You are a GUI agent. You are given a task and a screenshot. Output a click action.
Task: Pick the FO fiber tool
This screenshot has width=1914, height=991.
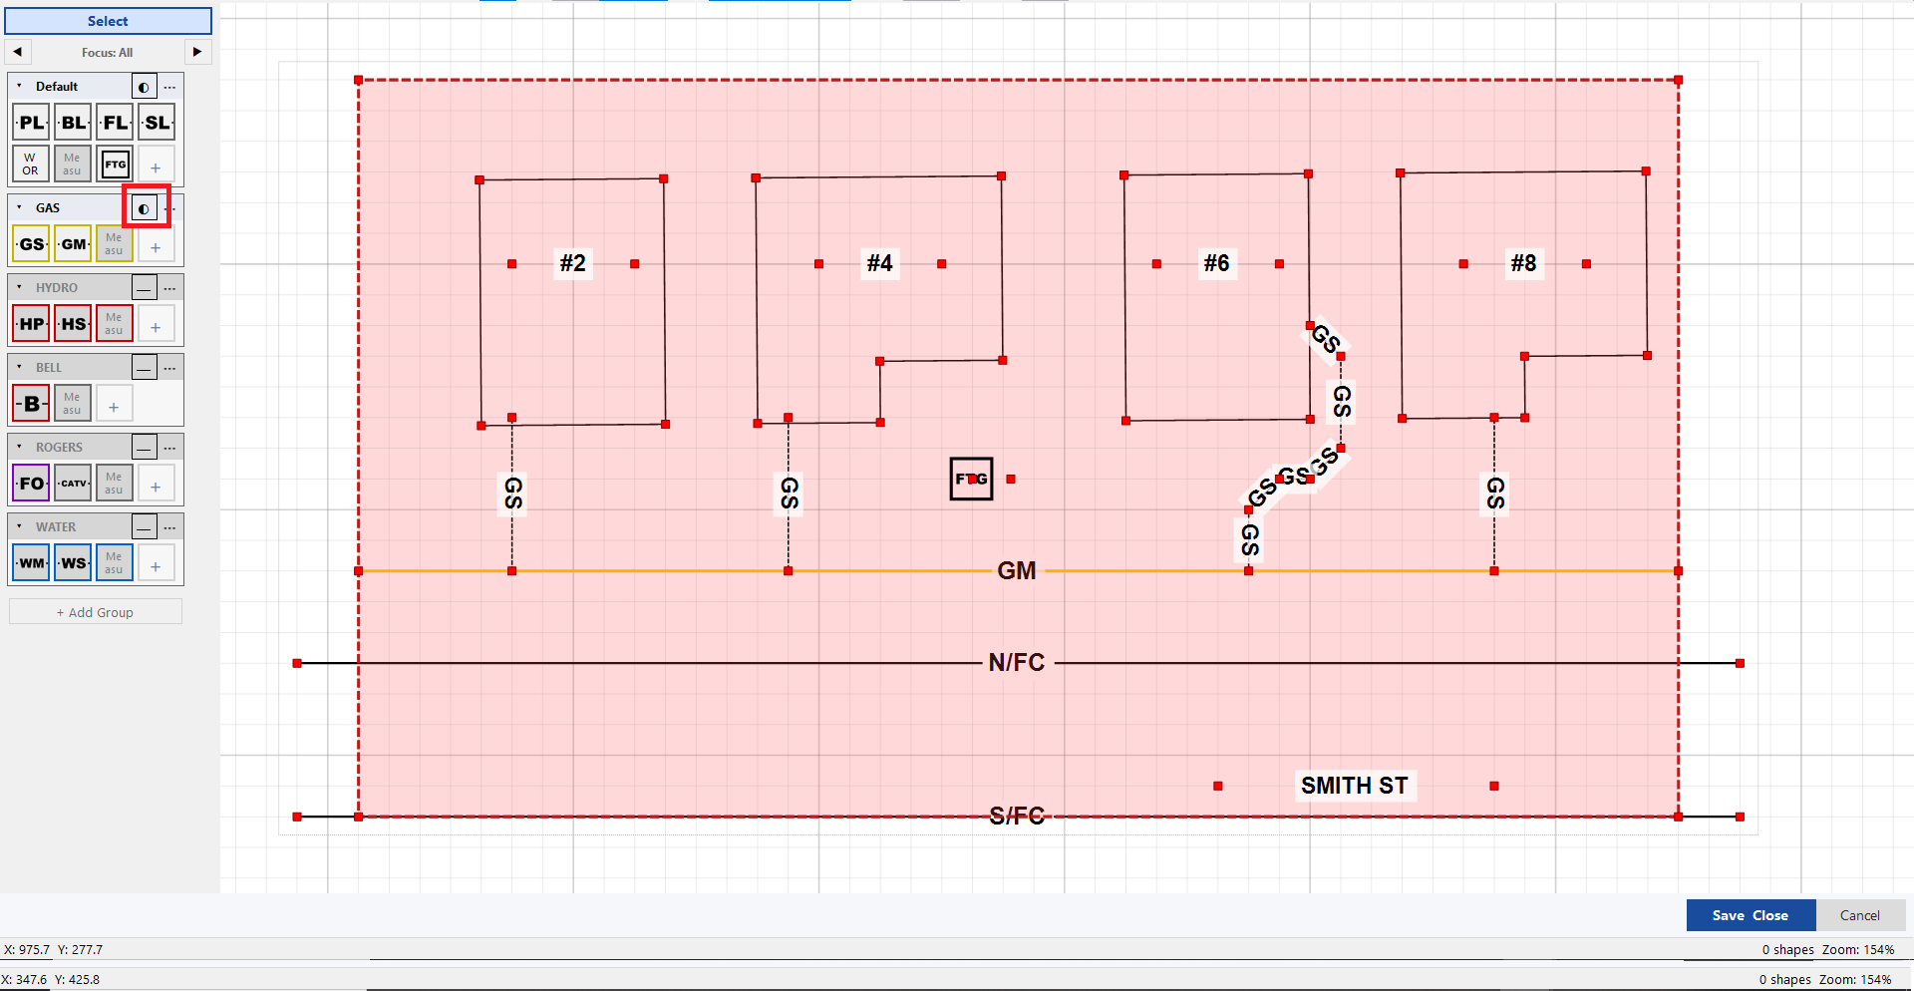pyautogui.click(x=31, y=484)
